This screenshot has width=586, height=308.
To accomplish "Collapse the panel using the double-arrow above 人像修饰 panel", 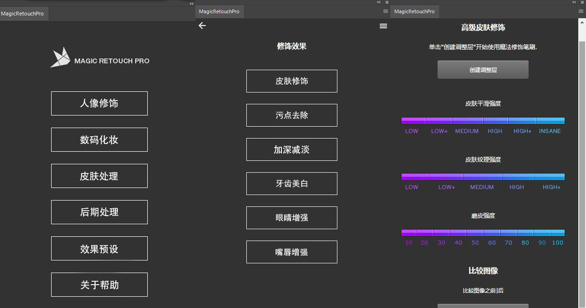I will tap(191, 3).
